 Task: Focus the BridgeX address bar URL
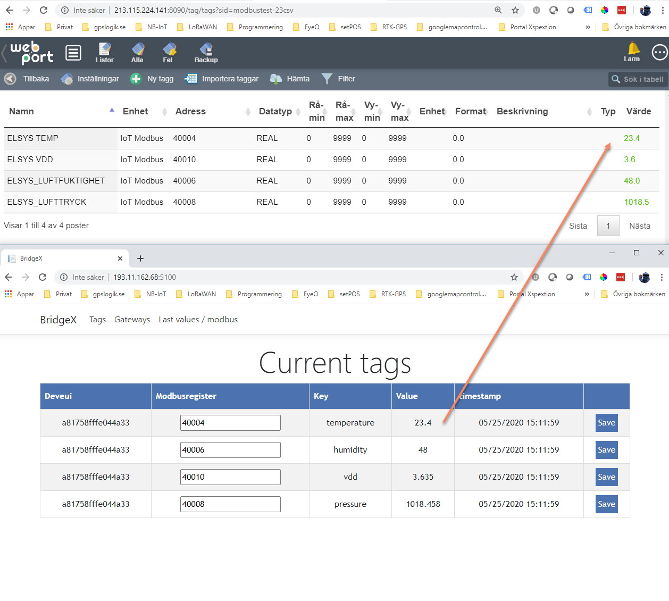click(145, 277)
